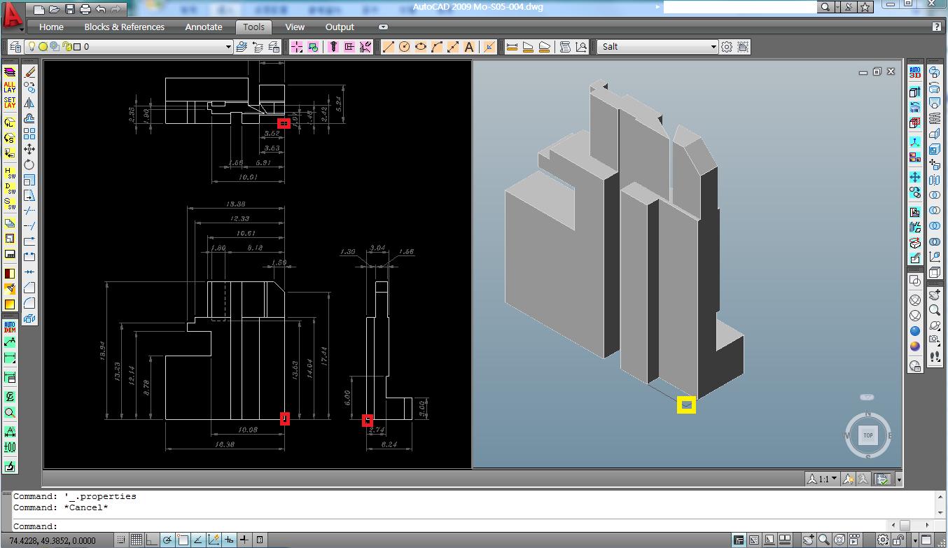Toggle Object Snap Tracking in status bar
Image resolution: width=948 pixels, height=548 pixels.
(x=198, y=540)
